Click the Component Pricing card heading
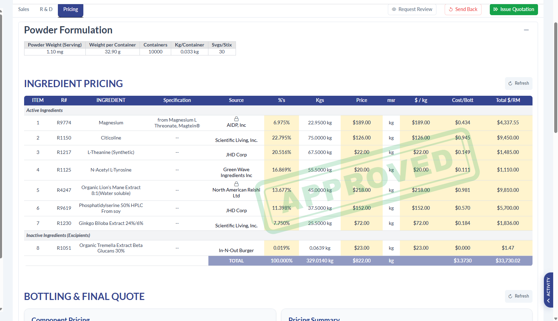 [x=61, y=319]
